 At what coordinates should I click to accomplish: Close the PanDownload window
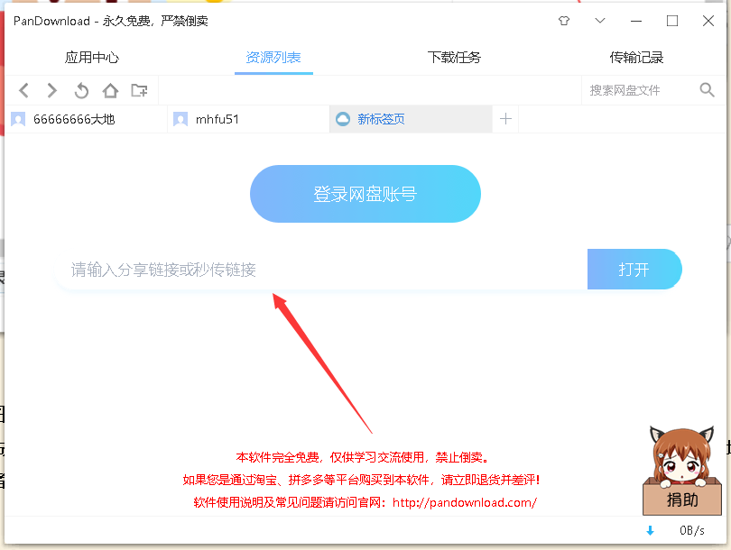pos(708,21)
